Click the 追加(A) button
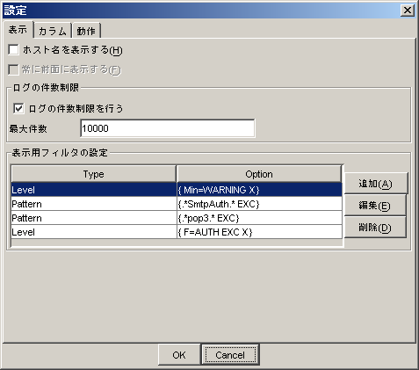Screen dimensions: 419x370 click(x=376, y=184)
